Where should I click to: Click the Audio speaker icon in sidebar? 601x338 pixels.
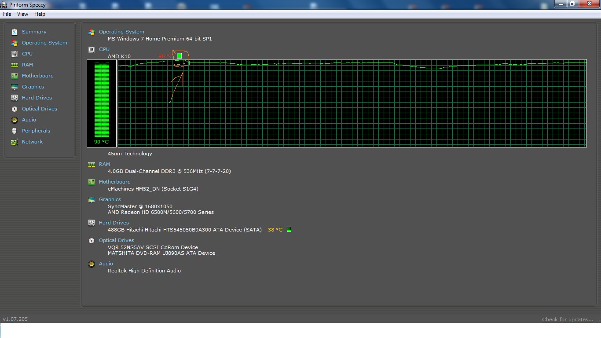[x=15, y=120]
